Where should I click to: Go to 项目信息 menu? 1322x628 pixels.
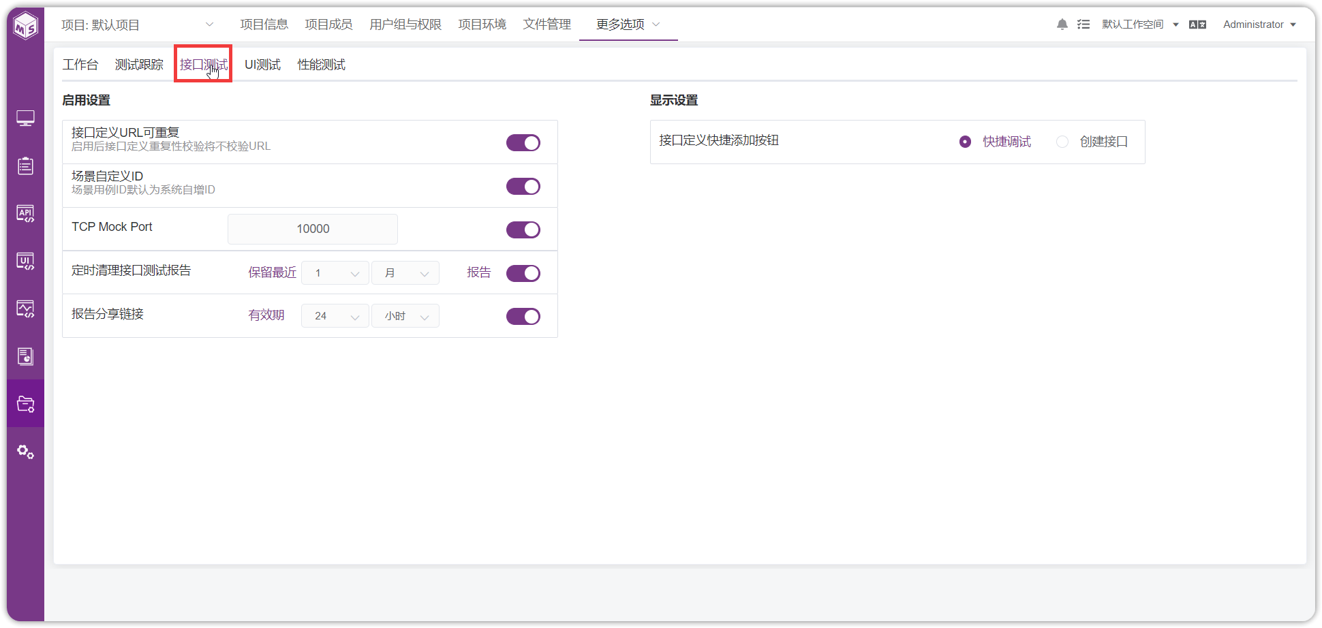pyautogui.click(x=264, y=25)
